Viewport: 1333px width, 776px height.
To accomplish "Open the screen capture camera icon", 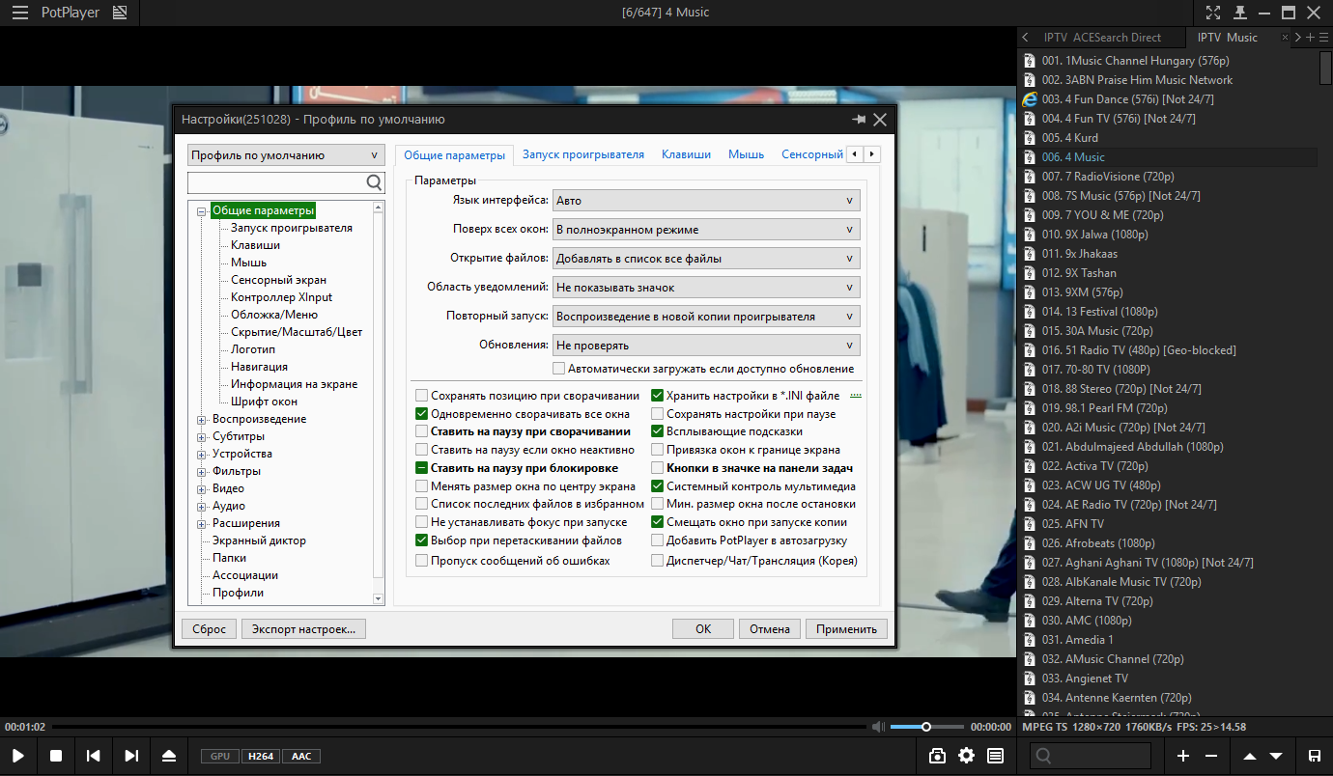I will 937,756.
